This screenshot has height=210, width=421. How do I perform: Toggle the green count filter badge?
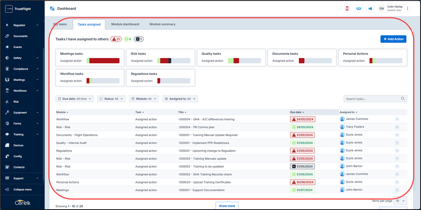point(128,39)
